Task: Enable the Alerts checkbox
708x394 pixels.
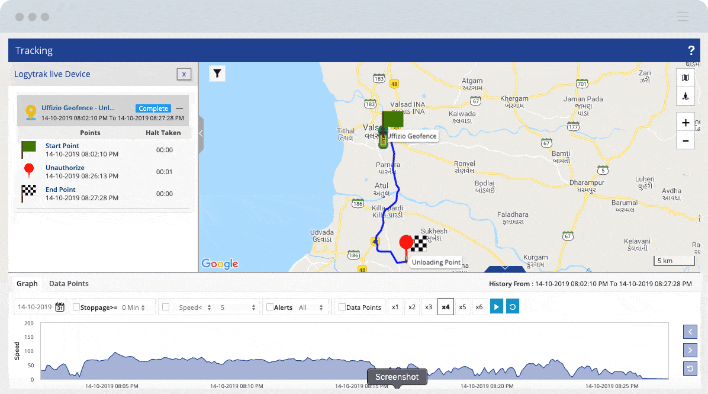Action: tap(269, 307)
